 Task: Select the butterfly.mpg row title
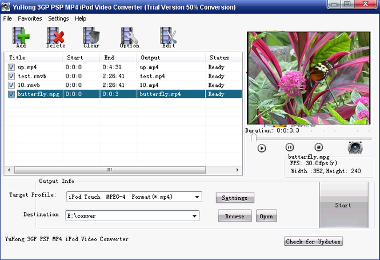pyautogui.click(x=38, y=94)
